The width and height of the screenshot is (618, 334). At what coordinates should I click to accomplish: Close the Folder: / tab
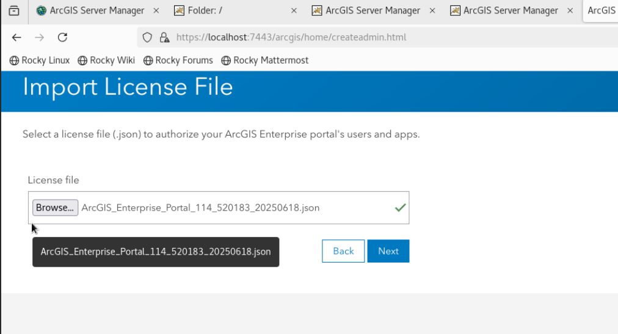coord(294,10)
